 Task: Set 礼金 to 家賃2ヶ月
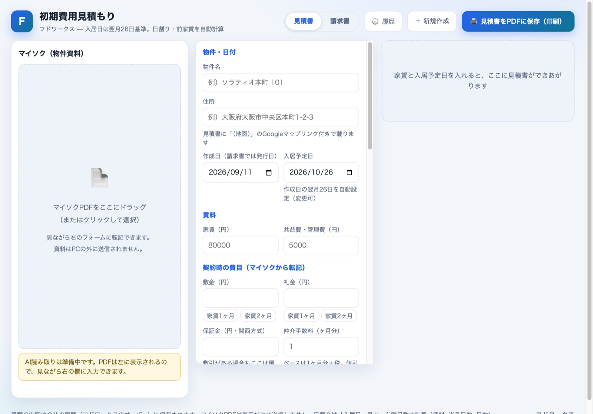point(339,316)
